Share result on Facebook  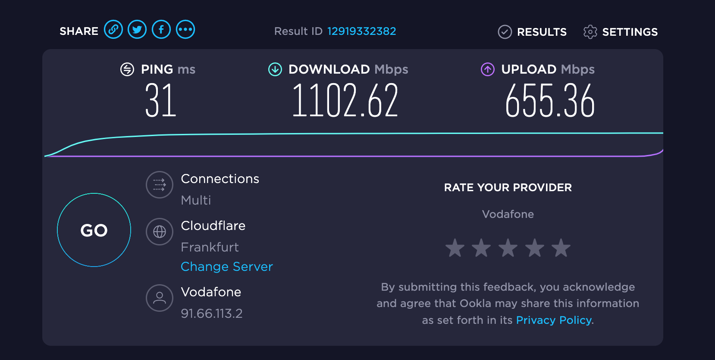161,30
